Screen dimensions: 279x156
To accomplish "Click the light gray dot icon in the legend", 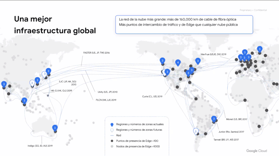I will point(112,146).
